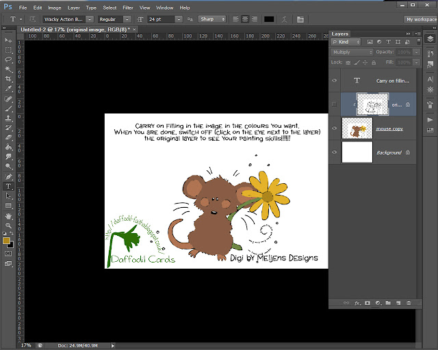Toggle lock transparent pixels

pos(348,62)
